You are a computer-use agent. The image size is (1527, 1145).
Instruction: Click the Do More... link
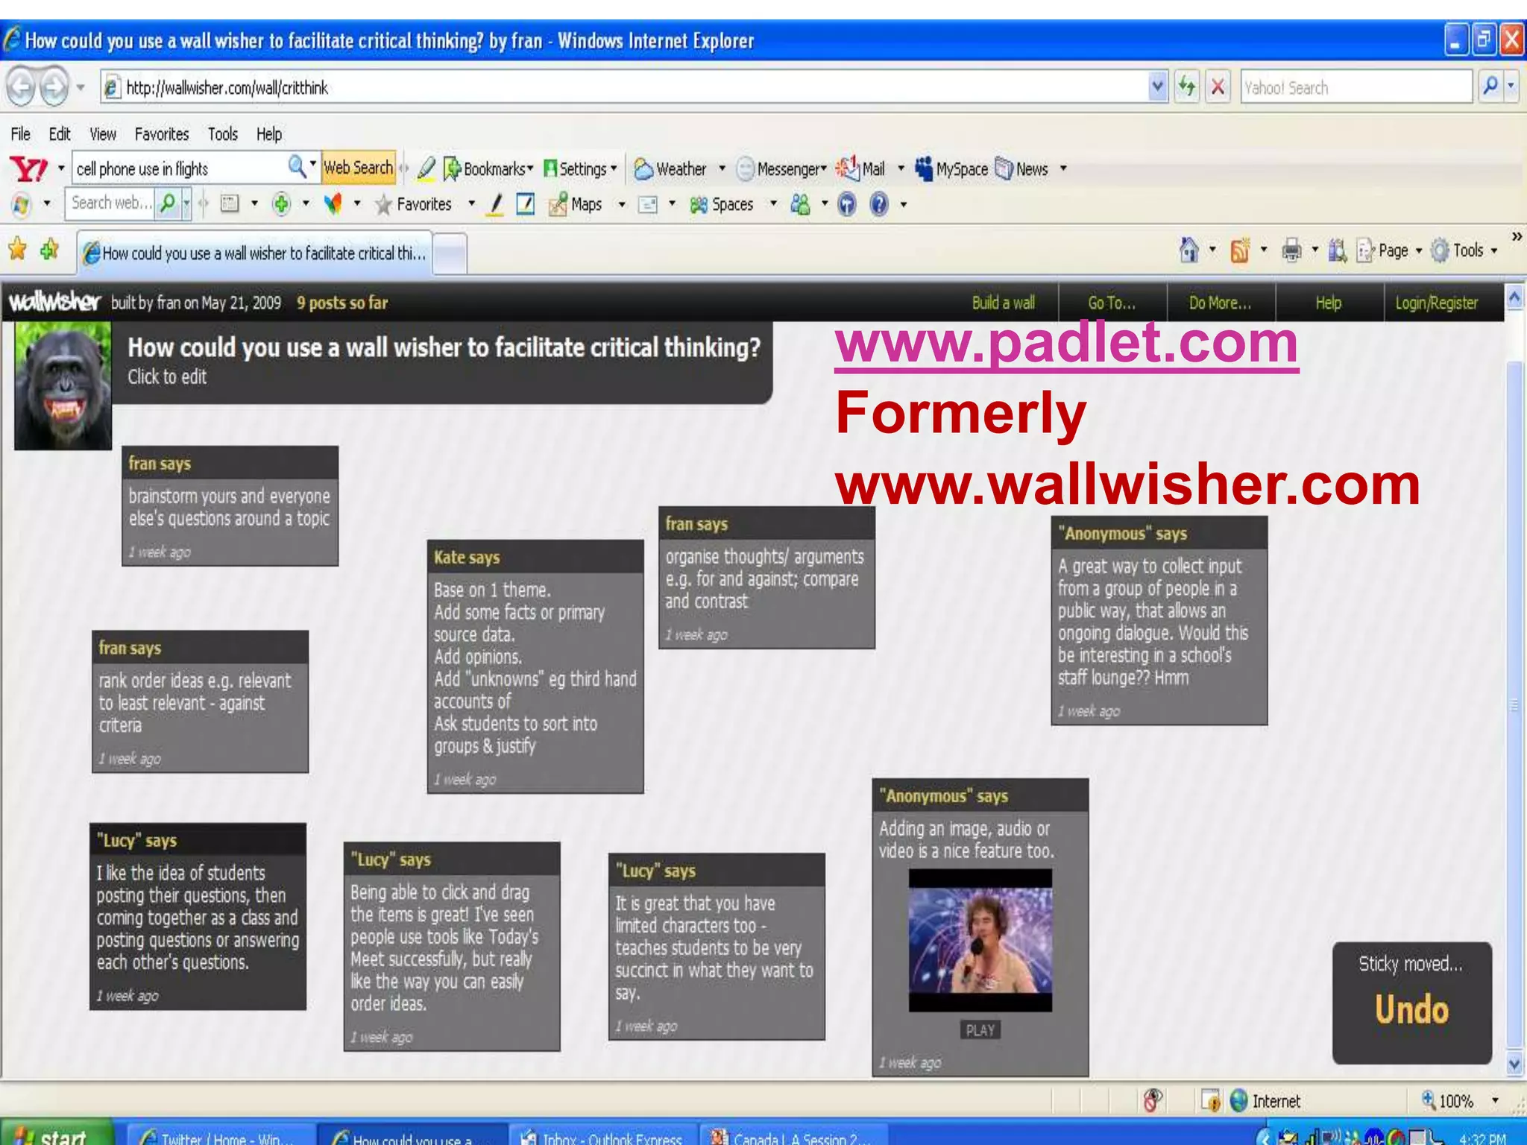(x=1220, y=303)
